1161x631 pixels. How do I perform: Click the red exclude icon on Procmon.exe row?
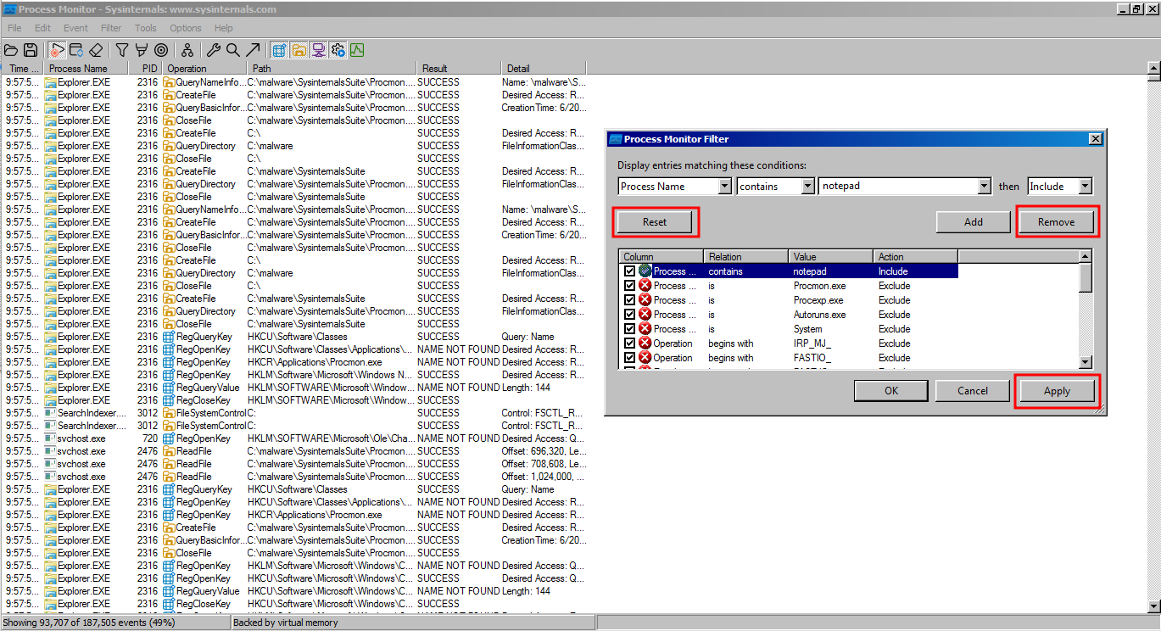click(645, 286)
